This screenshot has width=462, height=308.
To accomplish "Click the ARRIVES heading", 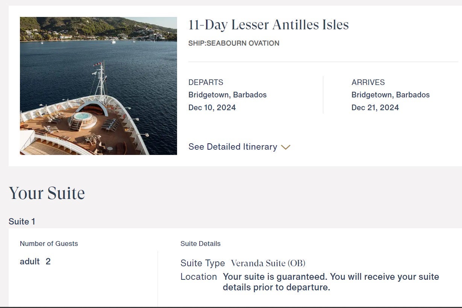I will point(368,82).
